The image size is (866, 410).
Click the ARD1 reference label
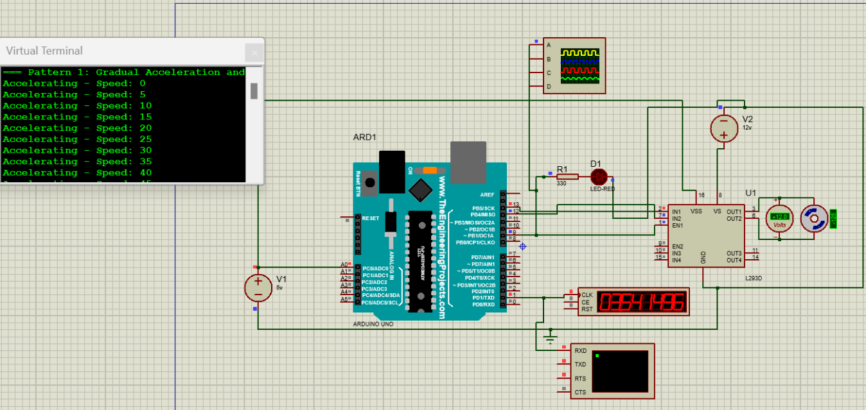pyautogui.click(x=365, y=137)
